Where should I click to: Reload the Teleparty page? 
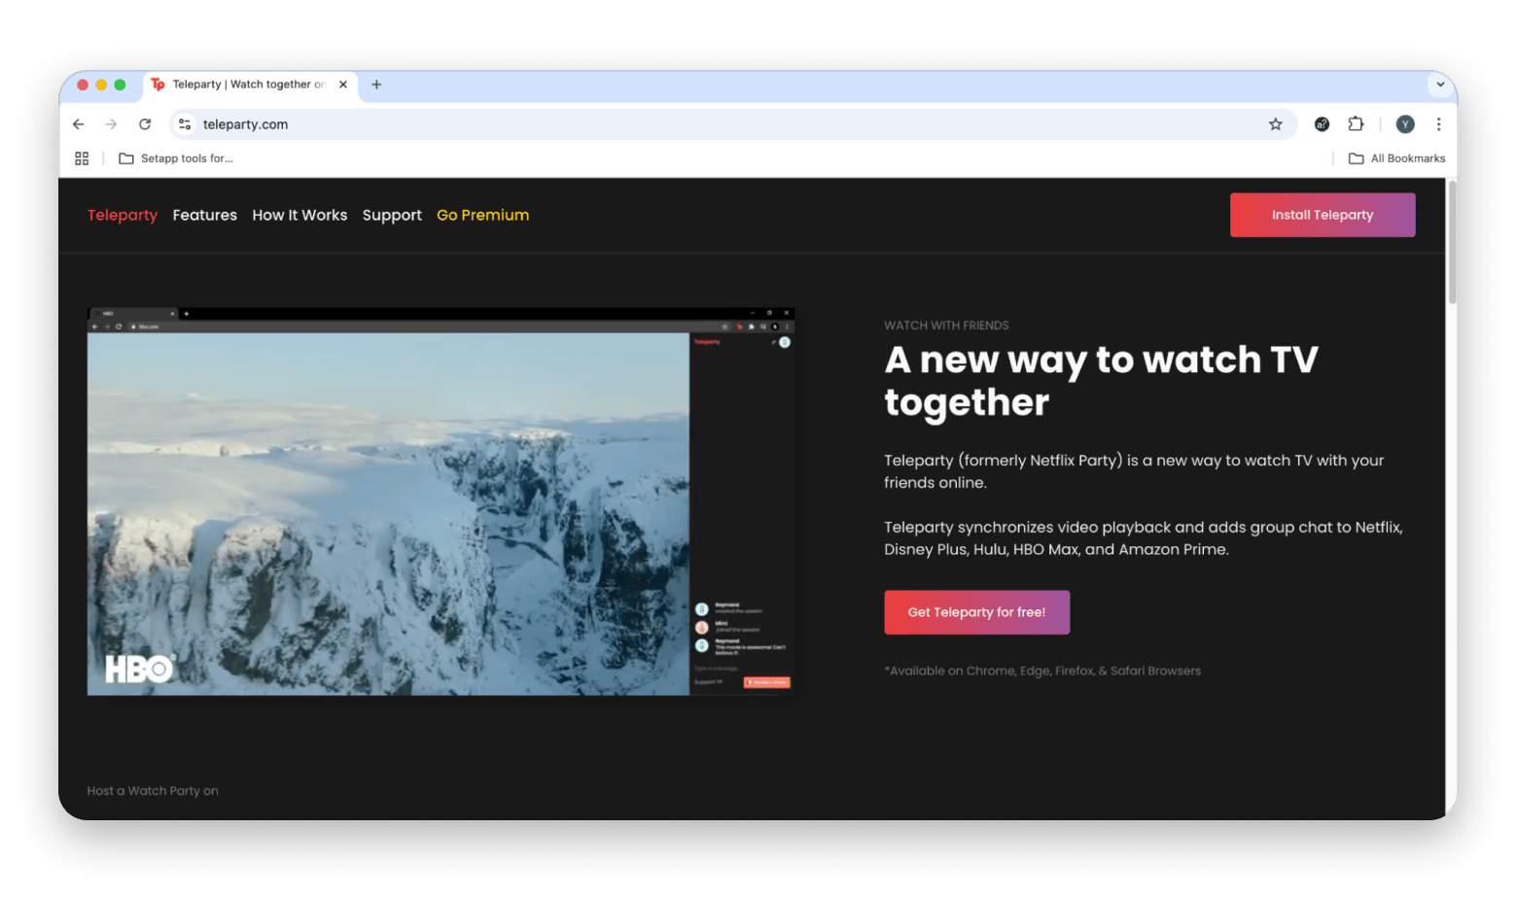(145, 124)
